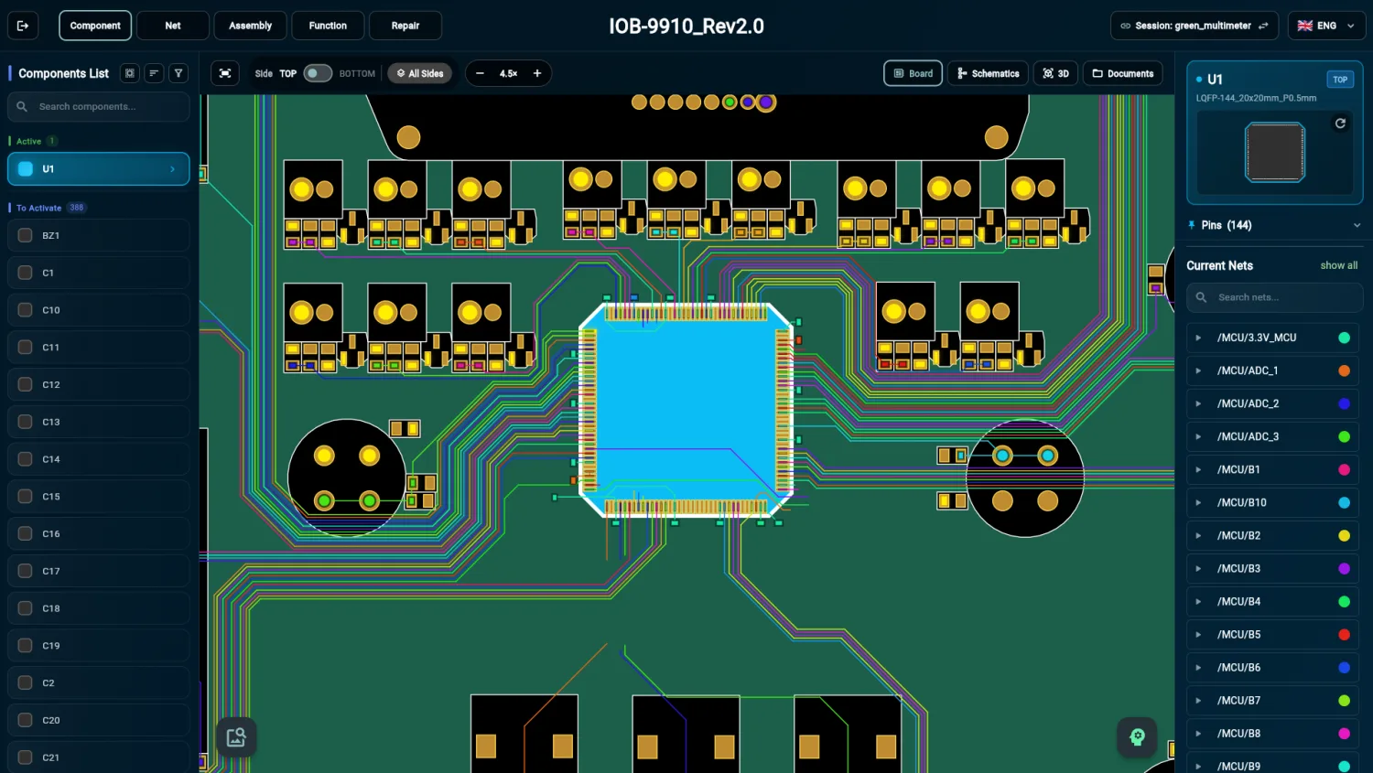
Task: Click the All Sides button
Action: [x=420, y=73]
